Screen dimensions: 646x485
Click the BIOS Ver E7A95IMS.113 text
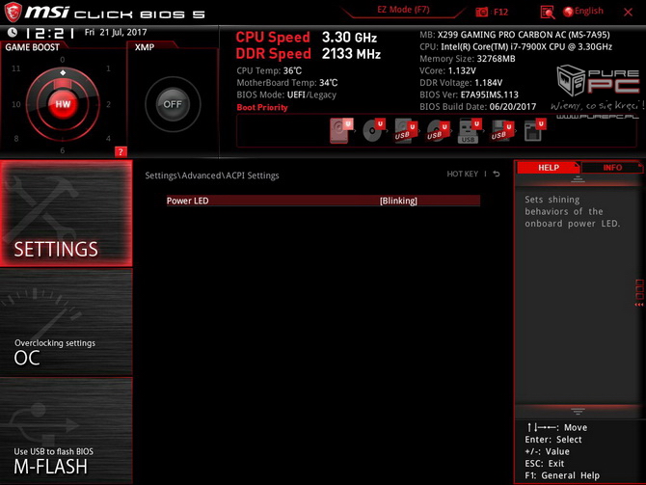pos(469,94)
